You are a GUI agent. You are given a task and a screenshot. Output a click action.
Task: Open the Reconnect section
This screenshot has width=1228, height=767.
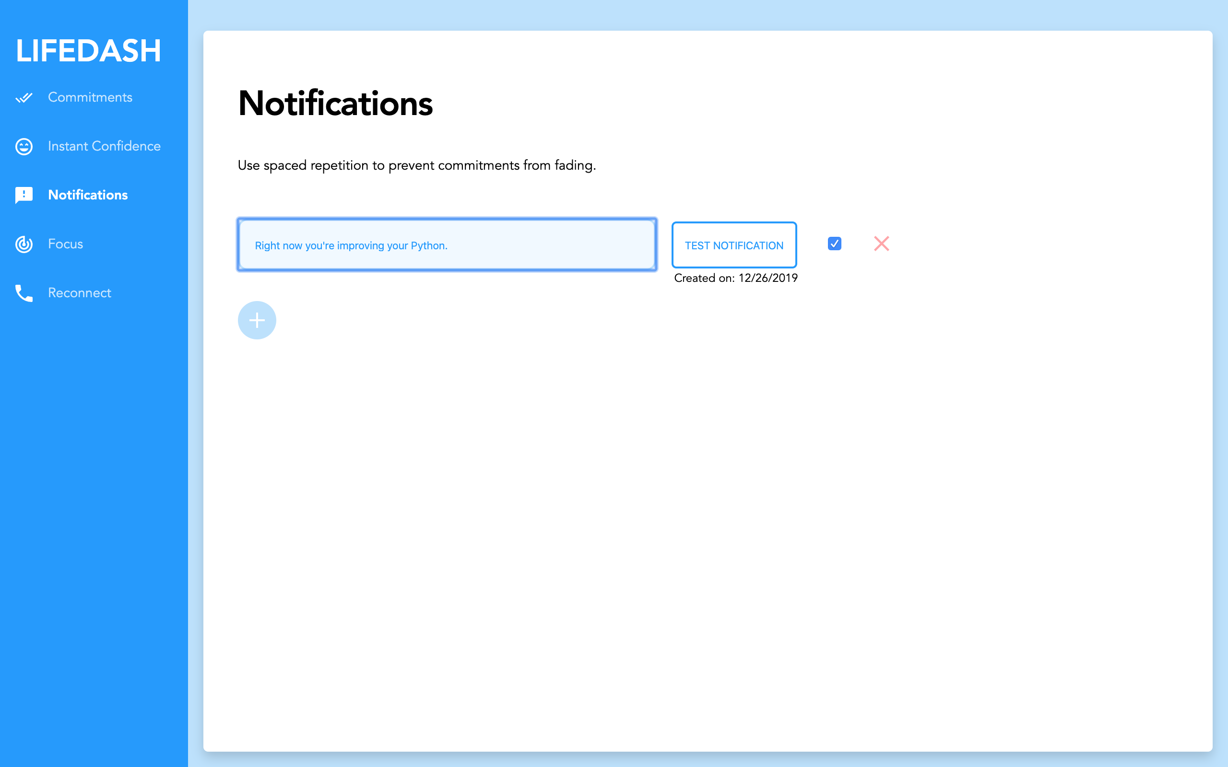pyautogui.click(x=80, y=293)
